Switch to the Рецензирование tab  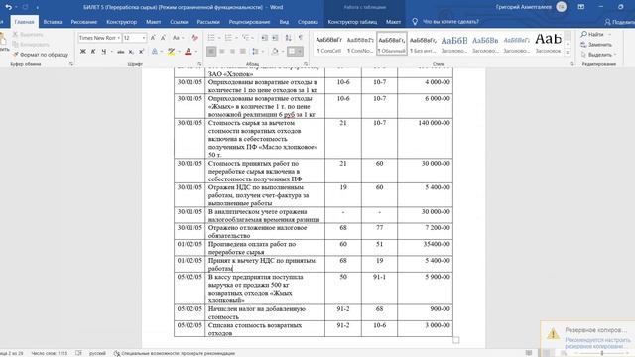[249, 22]
